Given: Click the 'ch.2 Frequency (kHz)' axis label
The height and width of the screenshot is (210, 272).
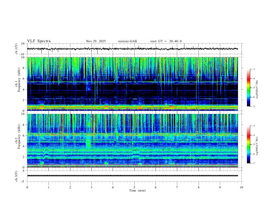Looking at the screenshot, I should pyautogui.click(x=18, y=137).
